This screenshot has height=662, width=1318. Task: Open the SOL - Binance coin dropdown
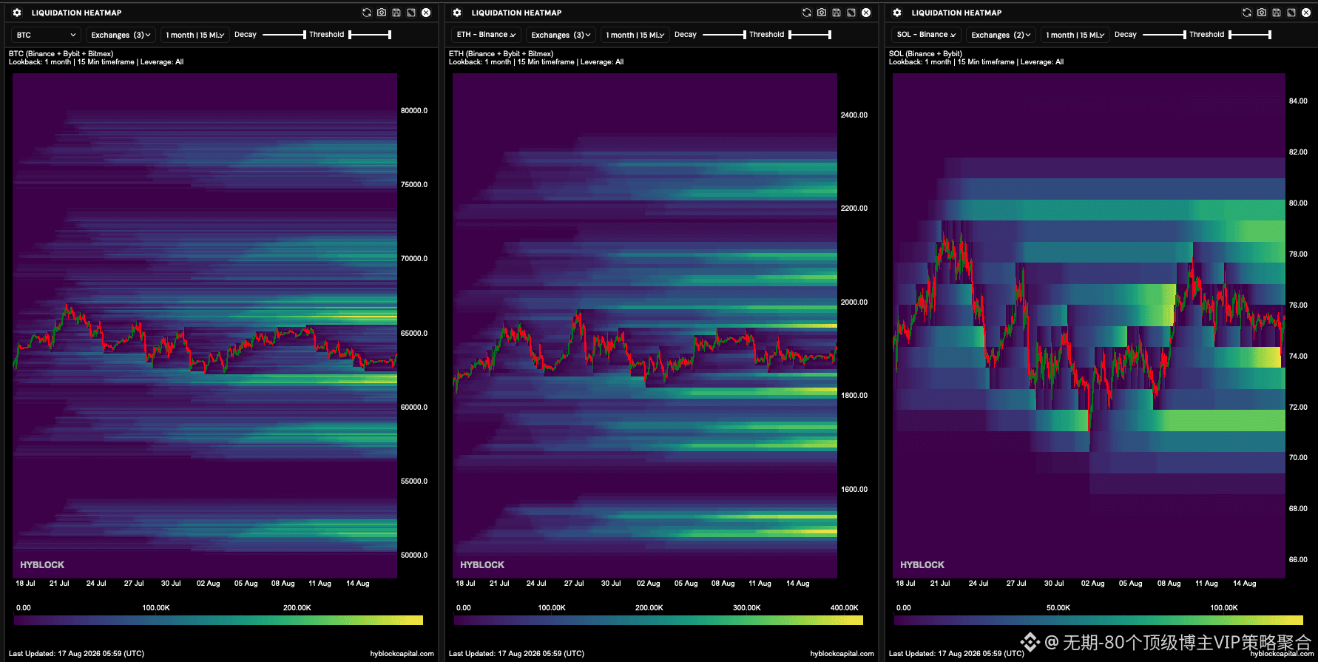pyautogui.click(x=926, y=35)
